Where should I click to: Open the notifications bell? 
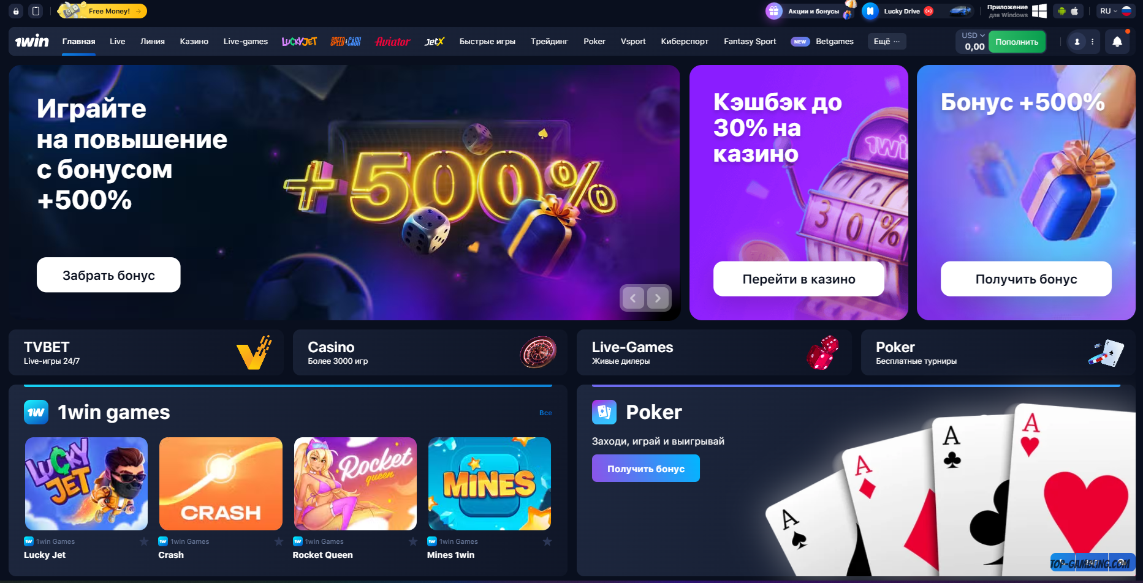1117,42
